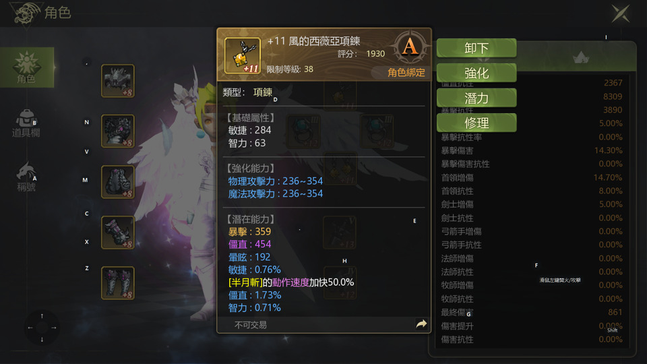The image size is (647, 364).
Task: Click the 修理 repair button
Action: pyautogui.click(x=476, y=123)
